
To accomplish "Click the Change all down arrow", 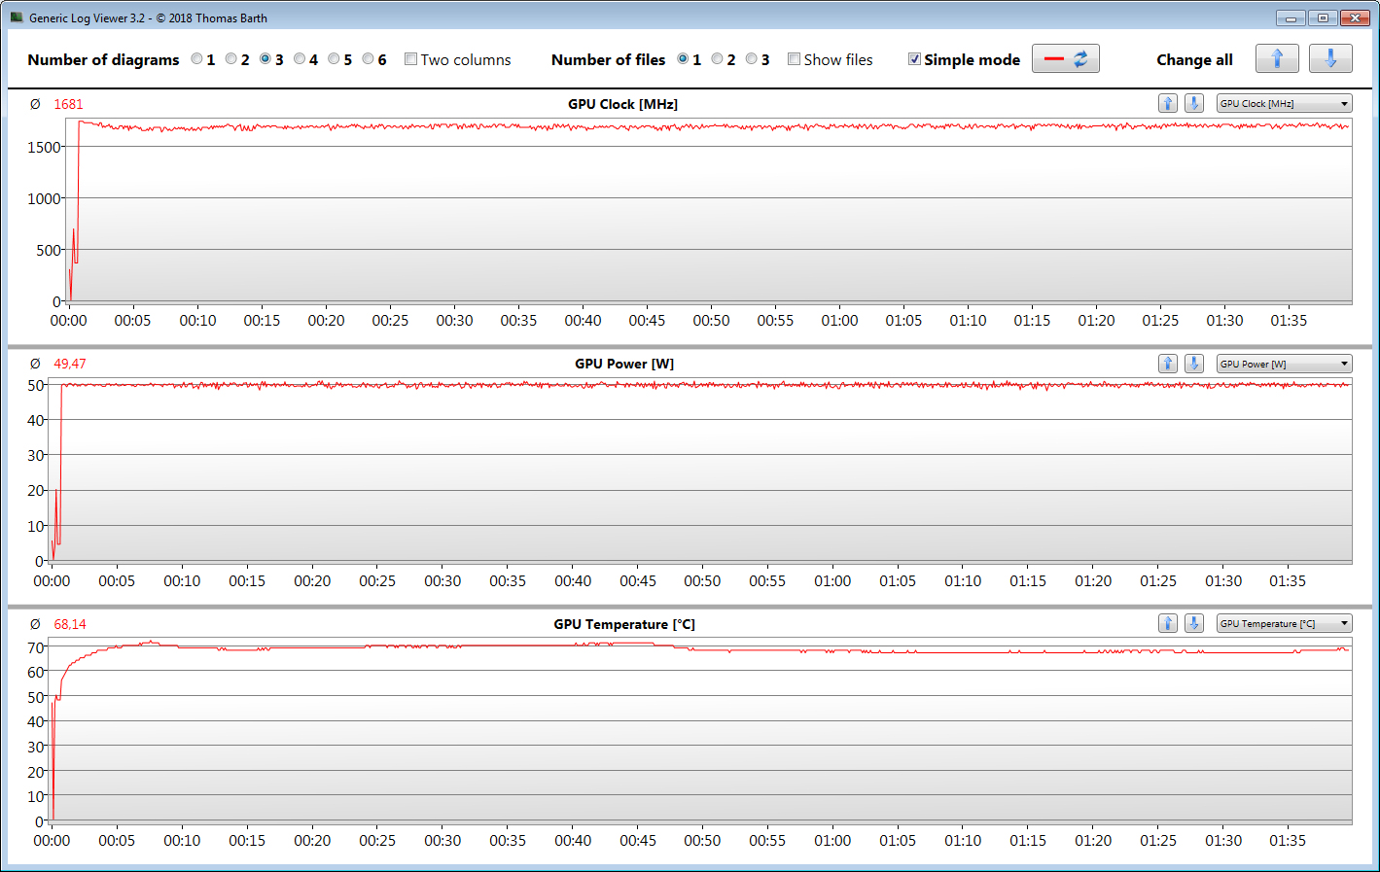I will [x=1329, y=59].
